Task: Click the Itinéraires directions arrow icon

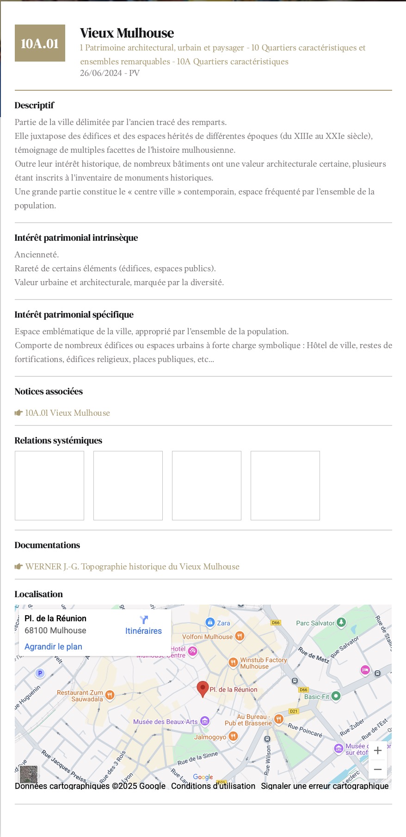Action: (x=144, y=619)
